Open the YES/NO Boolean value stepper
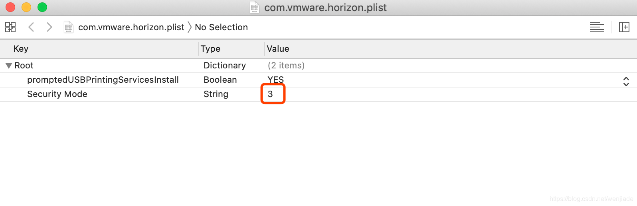The height and width of the screenshot is (206, 637). (626, 82)
